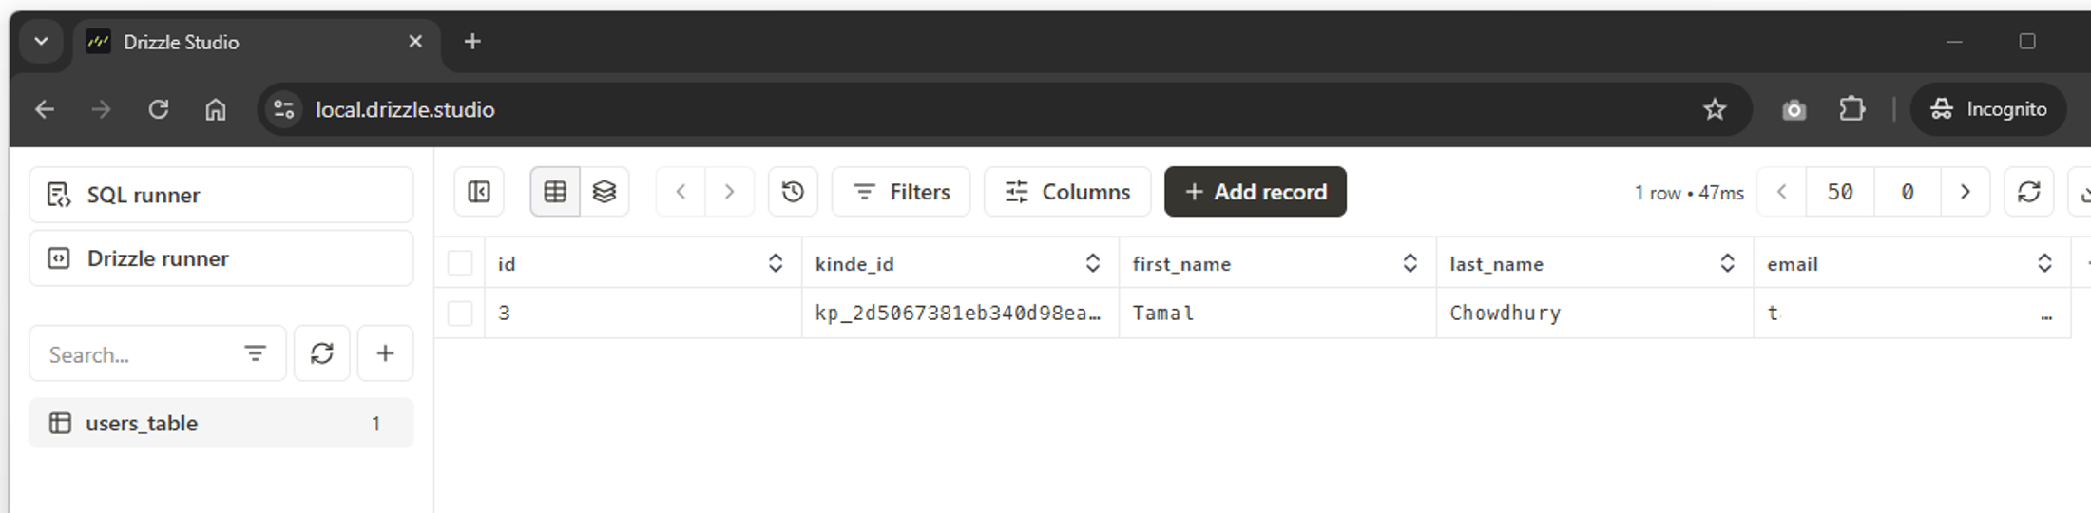Screen dimensions: 2091x513
Task: Sort by the first_name column arrows
Action: pos(1410,263)
